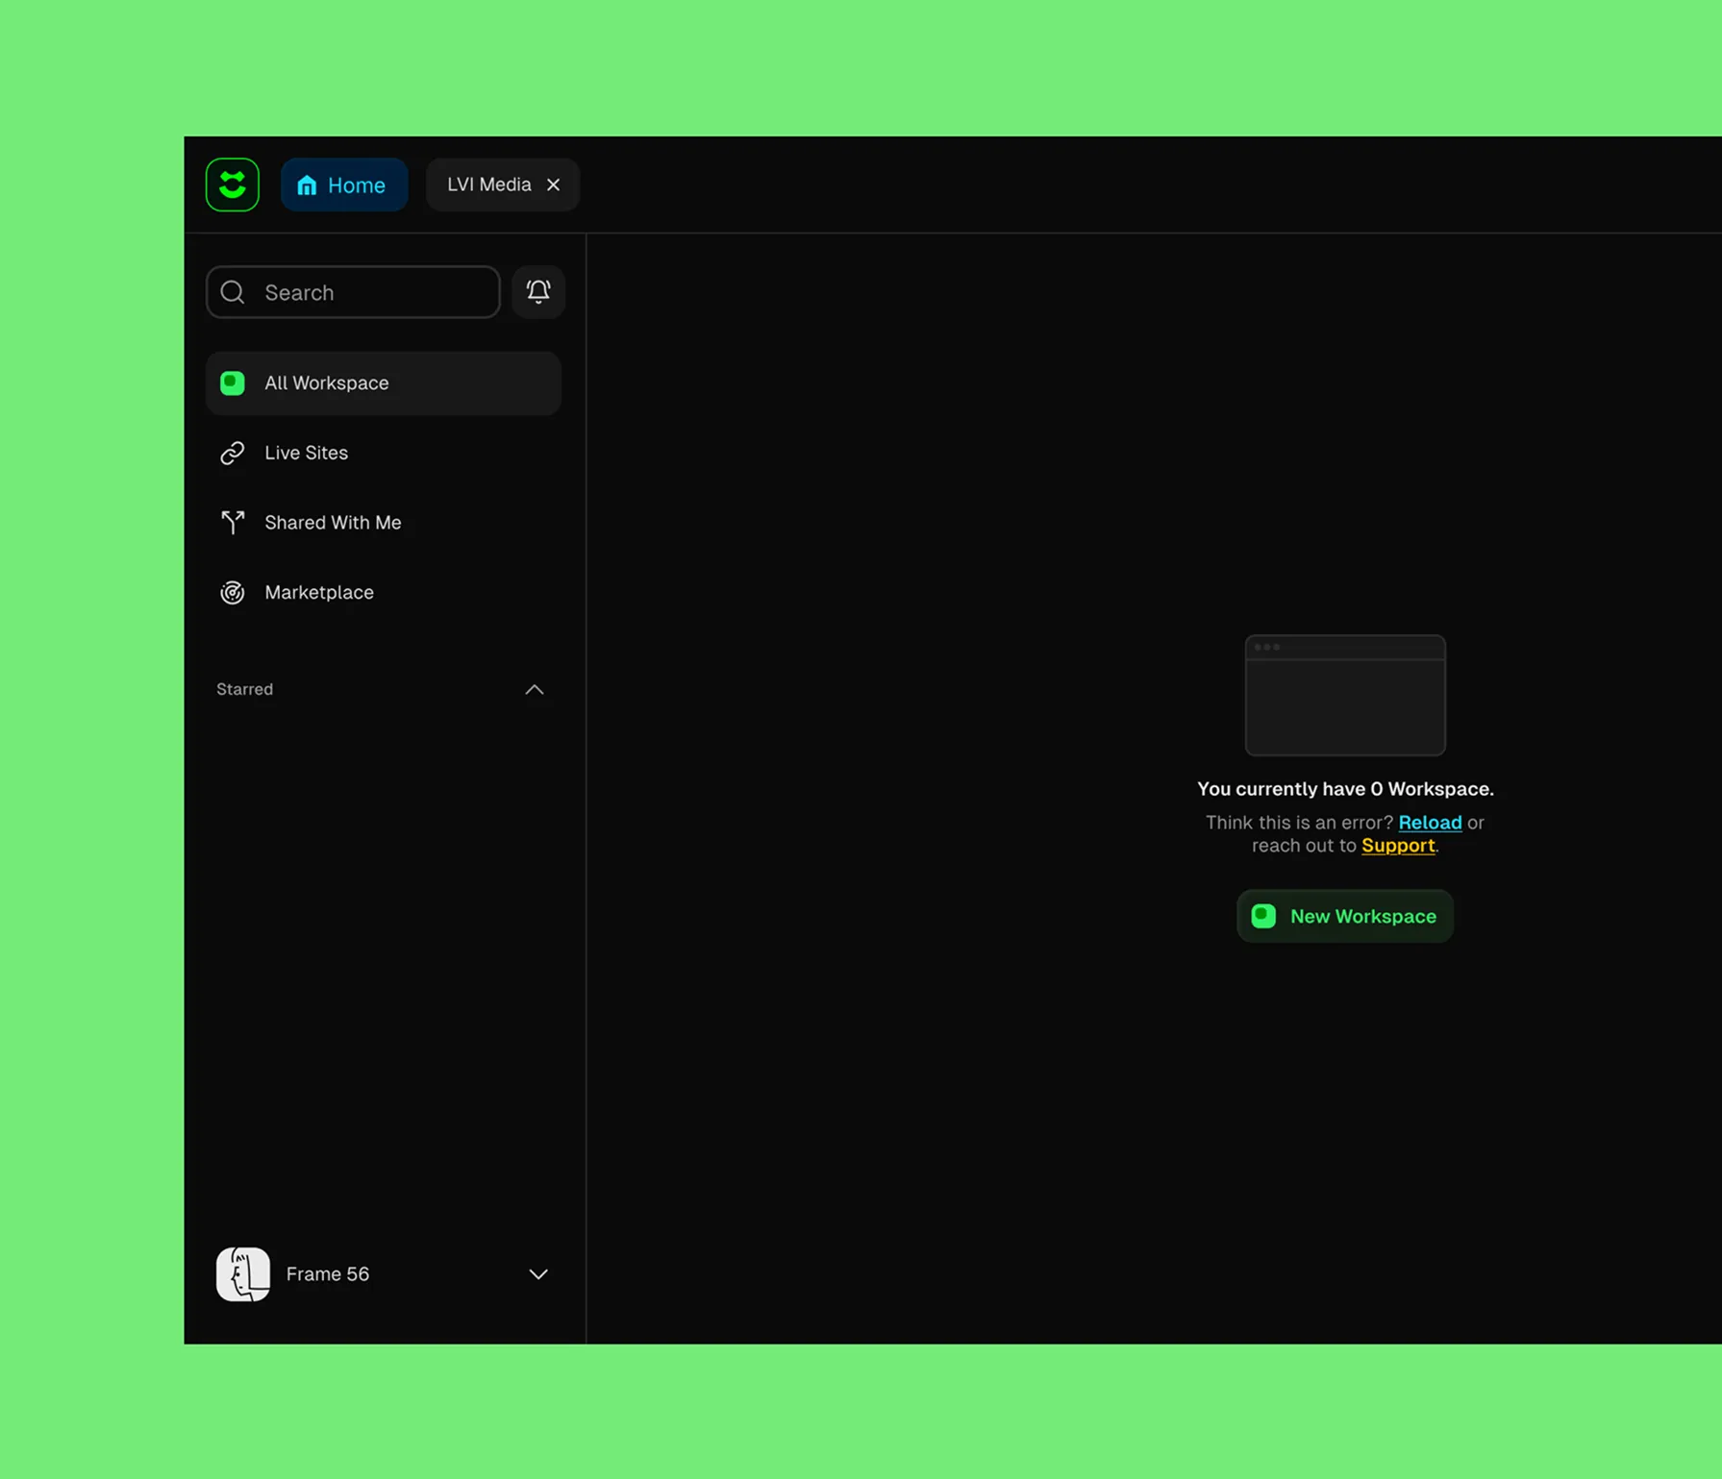Switch to the Home tab

[344, 185]
